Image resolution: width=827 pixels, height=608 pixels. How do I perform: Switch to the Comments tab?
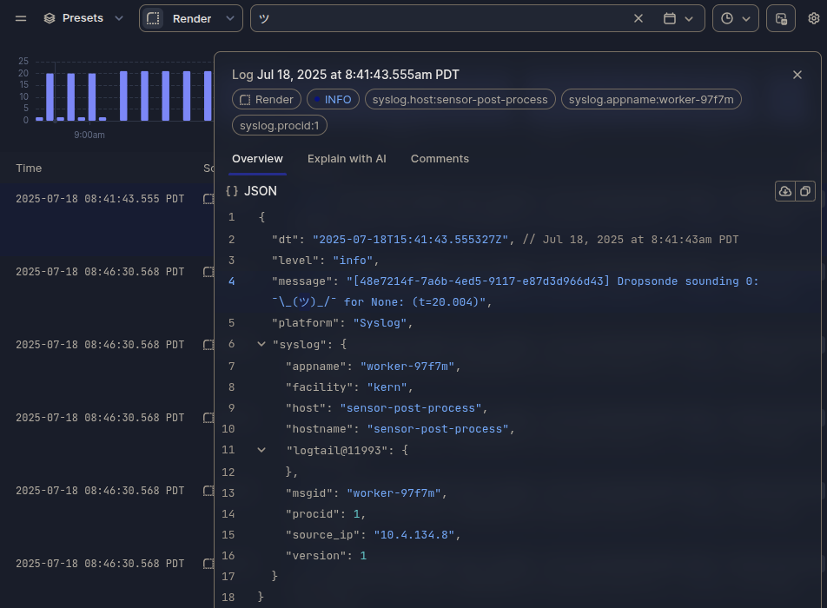pyautogui.click(x=440, y=159)
